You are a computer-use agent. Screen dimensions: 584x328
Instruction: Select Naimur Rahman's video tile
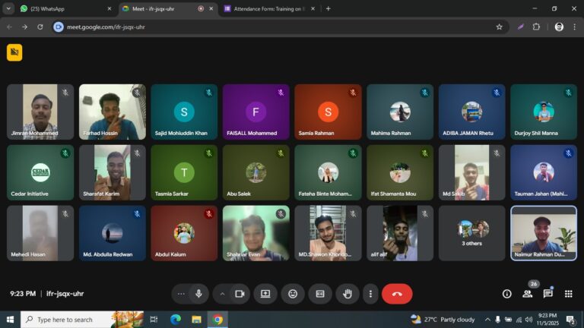(543, 233)
